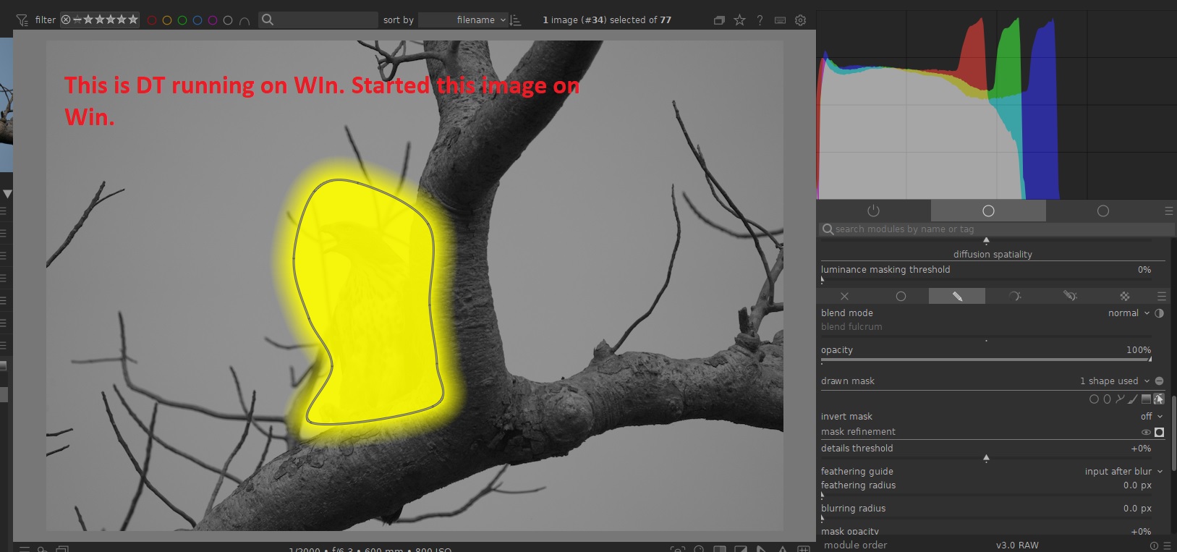The image size is (1177, 552).
Task: Show active modules via power icon
Action: click(x=873, y=211)
